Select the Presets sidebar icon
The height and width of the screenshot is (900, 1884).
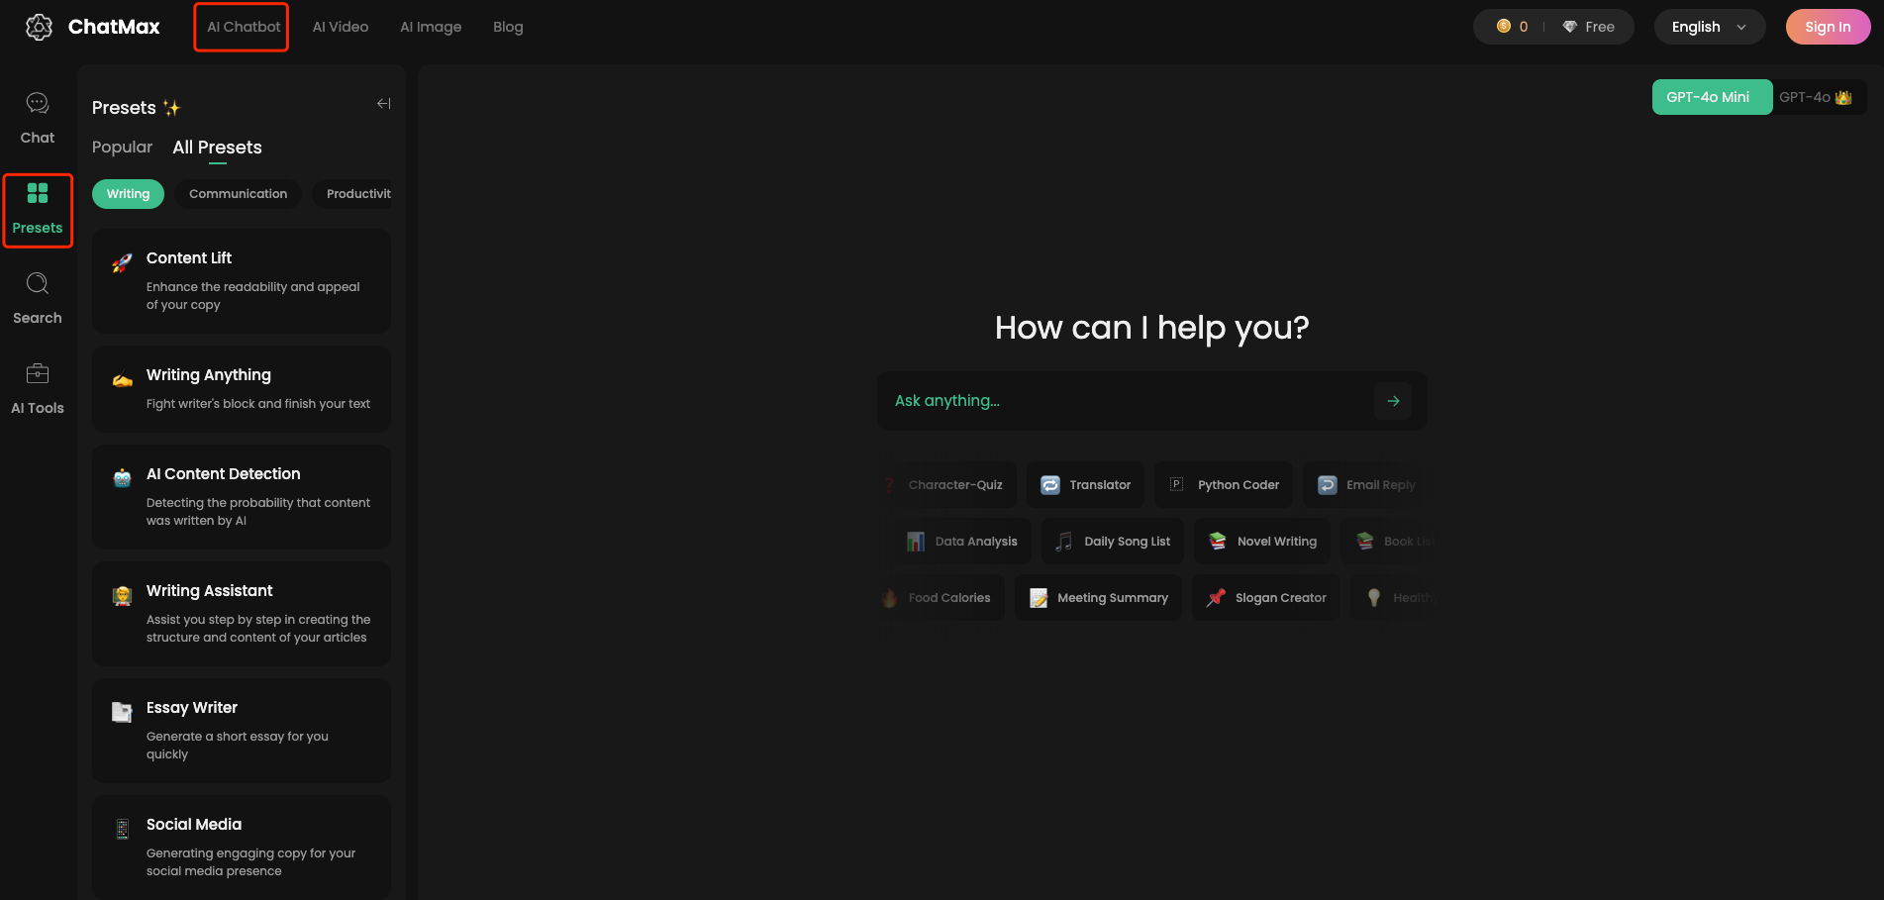tap(38, 194)
